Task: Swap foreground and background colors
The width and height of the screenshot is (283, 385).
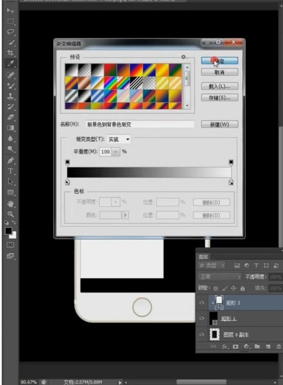Action: pos(14,222)
